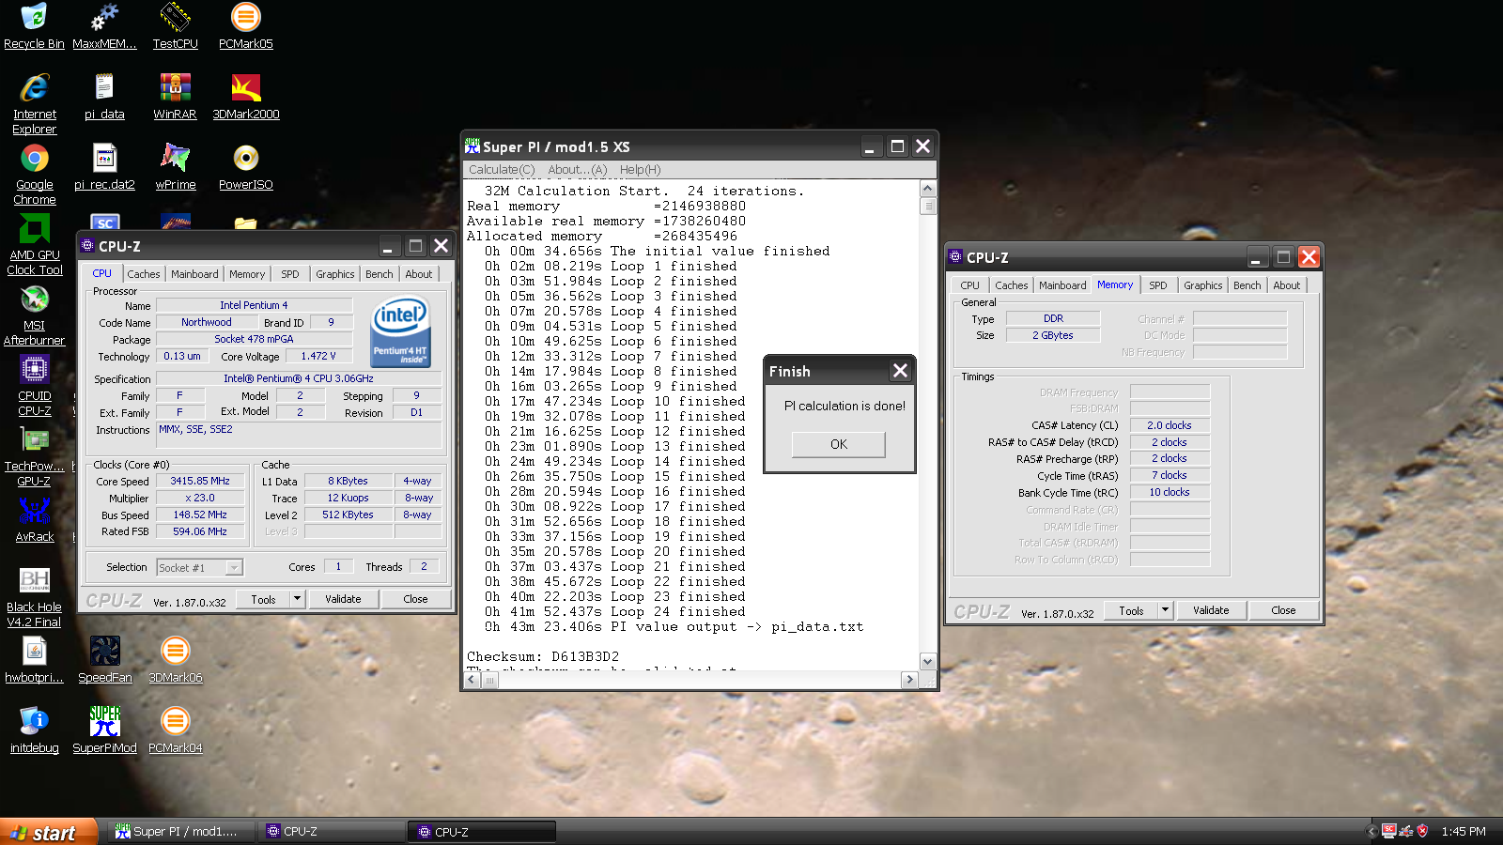Image resolution: width=1503 pixels, height=845 pixels.
Task: Launch PCMark05 from the desktop
Action: pos(245,26)
